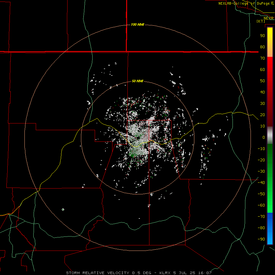Click the "100 NMI" range ring label
This screenshot has height=275, width=275.
click(137, 24)
